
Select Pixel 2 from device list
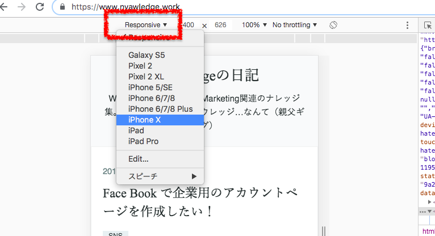tap(160, 66)
